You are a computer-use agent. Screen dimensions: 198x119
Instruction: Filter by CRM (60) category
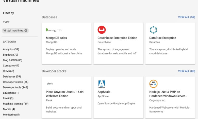(8, 71)
